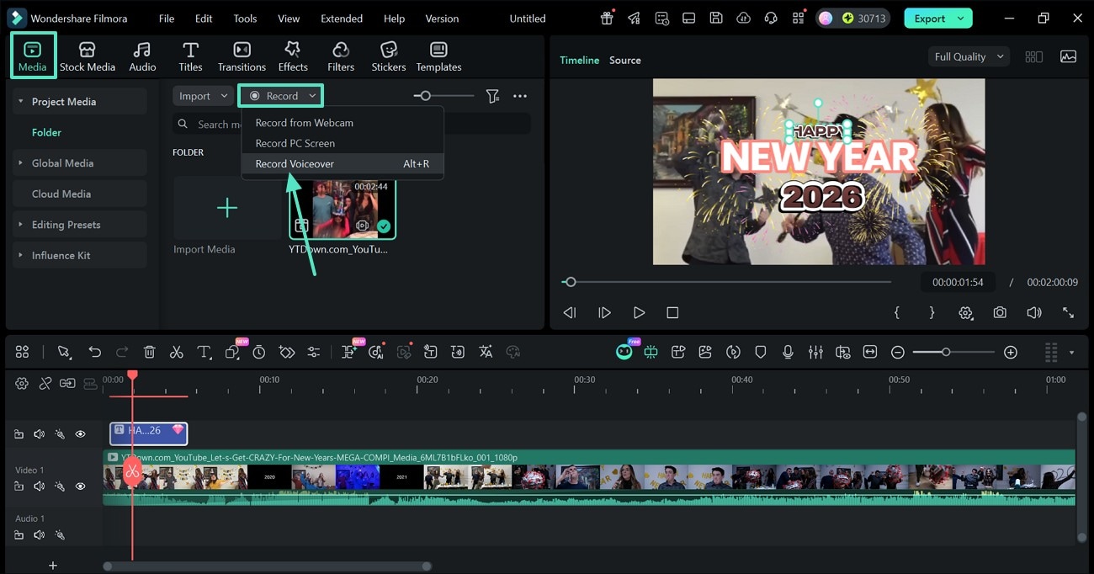Click the AI copilot robot icon
1094x574 pixels.
click(x=624, y=352)
